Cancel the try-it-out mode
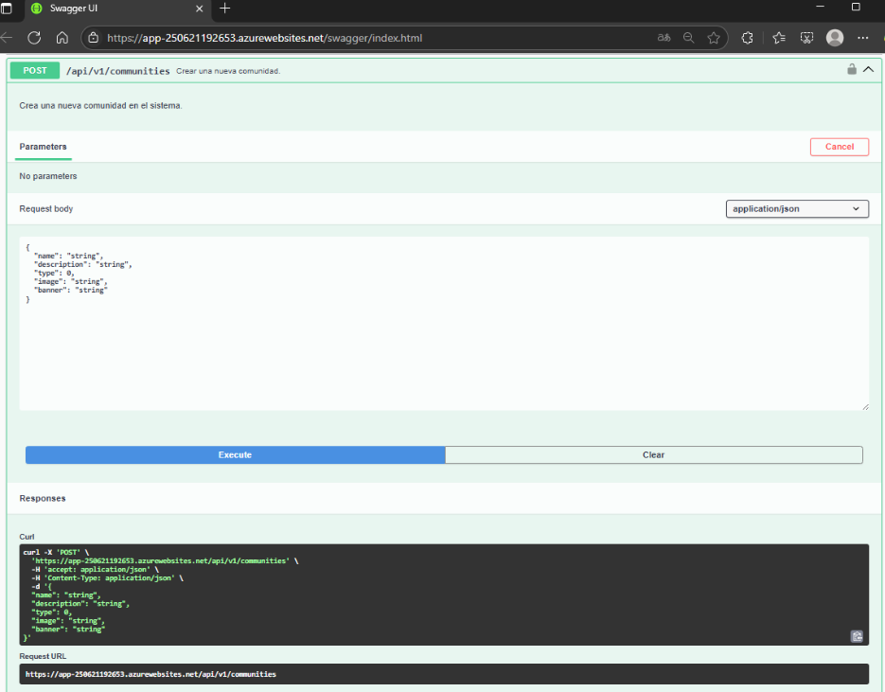885x692 pixels. (x=840, y=147)
